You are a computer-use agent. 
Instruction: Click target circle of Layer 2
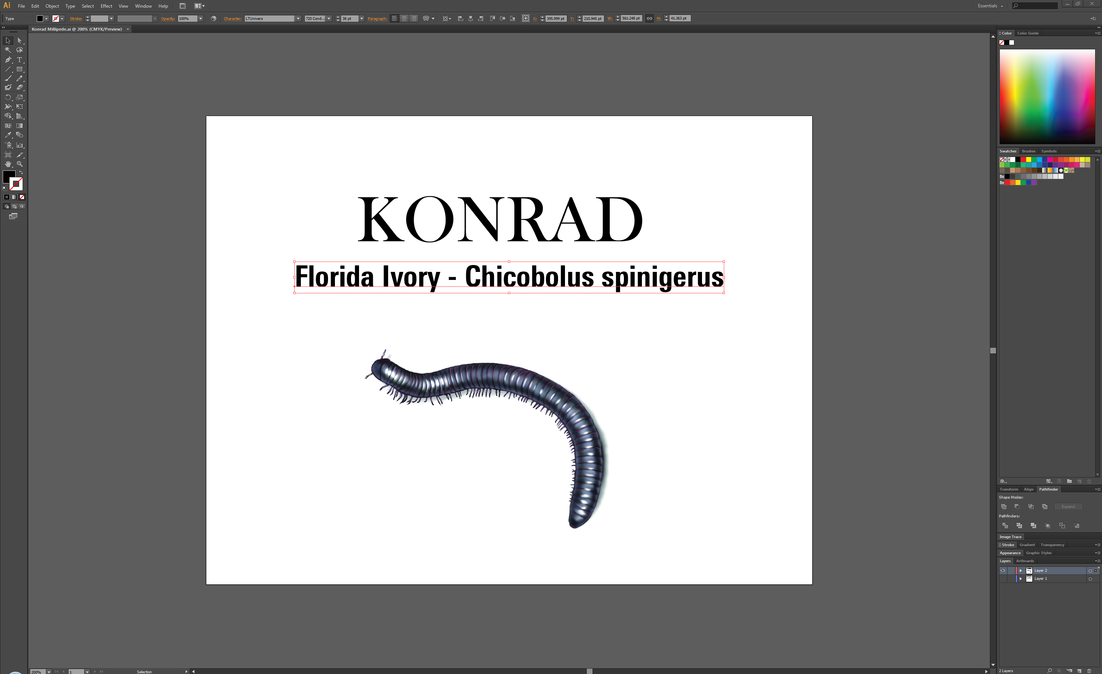(x=1090, y=571)
